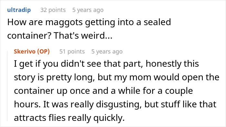Click 'stuff like that' in the reply
The image size is (226, 127).
(x=189, y=104)
